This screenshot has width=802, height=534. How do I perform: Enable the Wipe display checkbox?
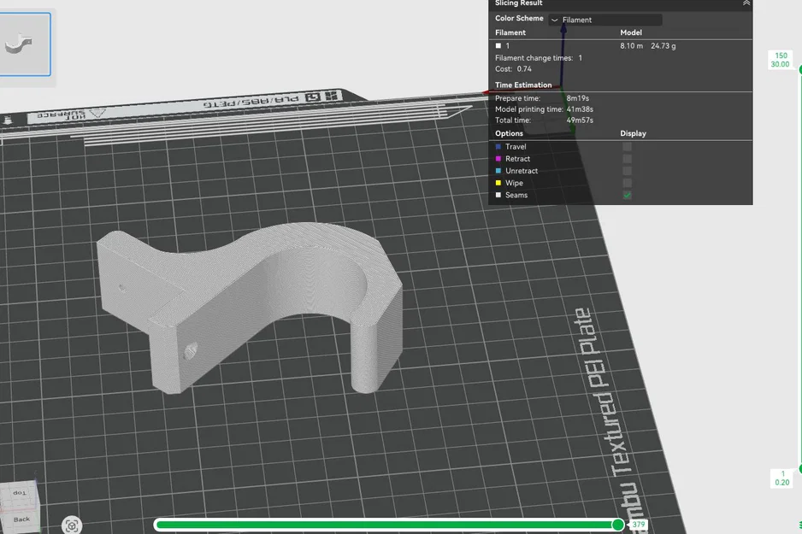[627, 183]
